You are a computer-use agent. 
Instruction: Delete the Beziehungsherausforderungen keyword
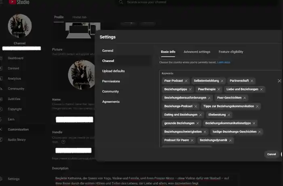(209, 98)
